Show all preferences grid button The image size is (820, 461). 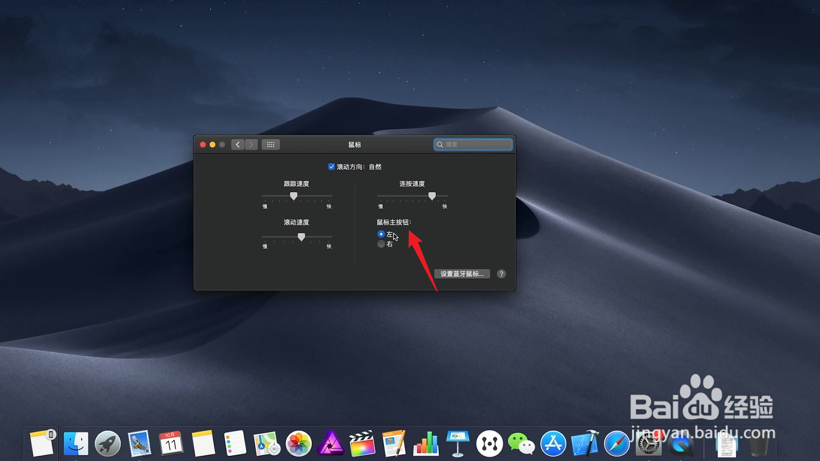tap(271, 145)
